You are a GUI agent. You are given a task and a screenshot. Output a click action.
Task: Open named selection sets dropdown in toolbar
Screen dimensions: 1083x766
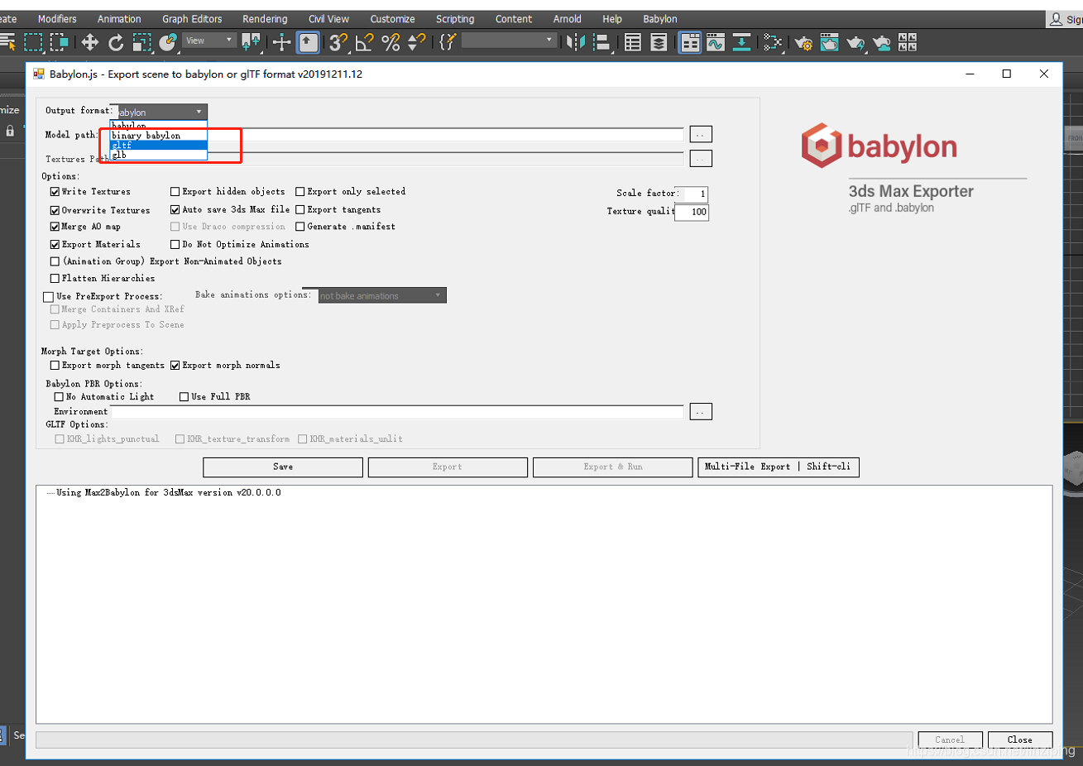(x=509, y=40)
